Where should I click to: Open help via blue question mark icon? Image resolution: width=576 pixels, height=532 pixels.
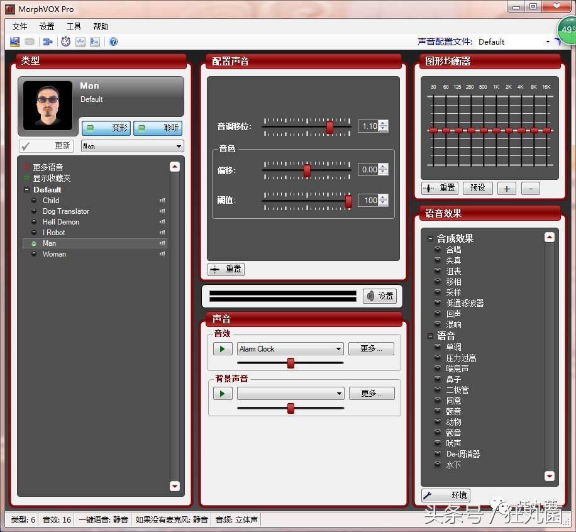point(113,42)
